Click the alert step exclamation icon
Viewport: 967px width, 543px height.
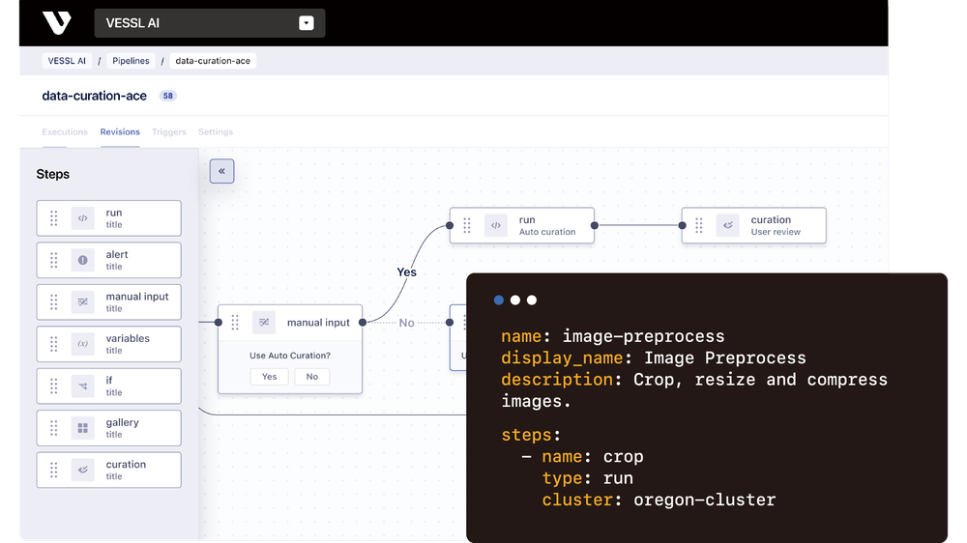(82, 260)
